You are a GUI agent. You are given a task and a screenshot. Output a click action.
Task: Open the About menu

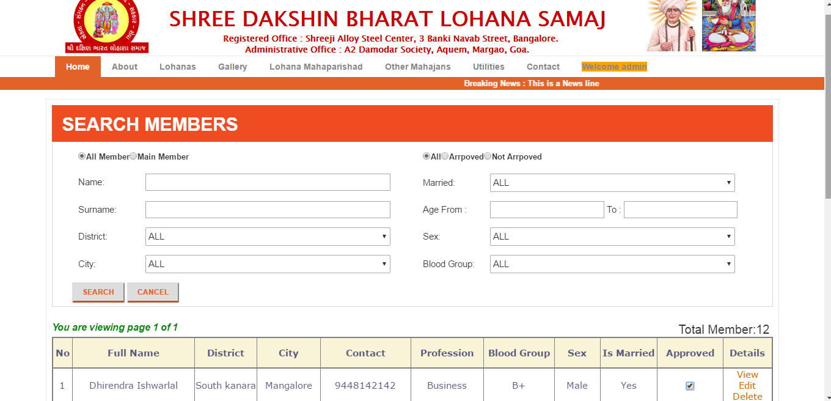125,67
